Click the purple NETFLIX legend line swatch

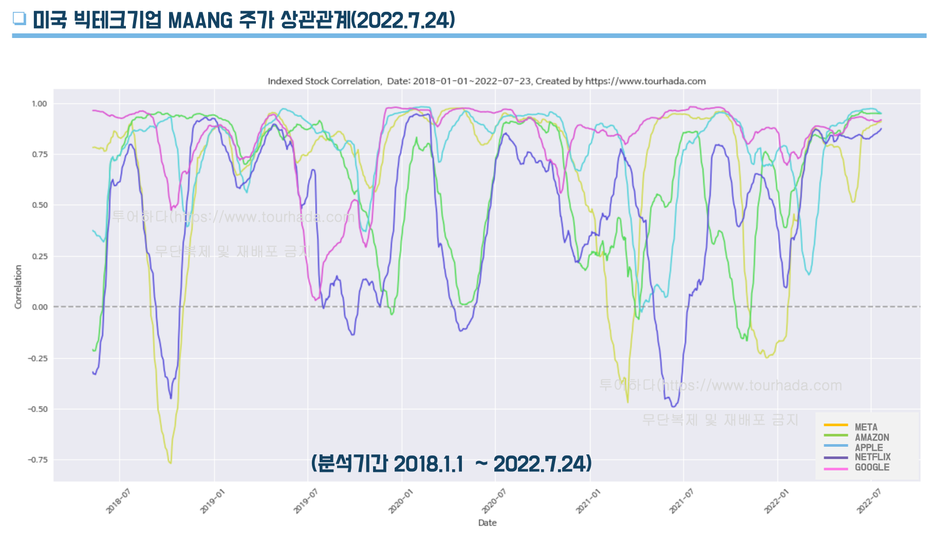[x=835, y=457]
